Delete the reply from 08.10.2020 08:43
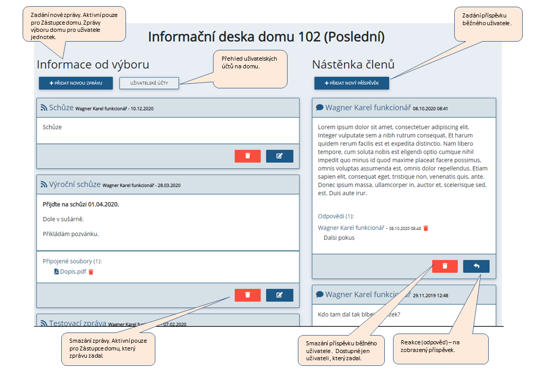This screenshot has height=370, width=535. pos(425,228)
